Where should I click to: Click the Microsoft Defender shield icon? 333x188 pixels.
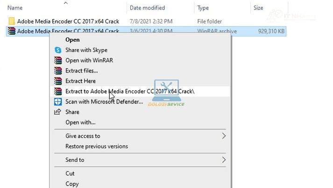pos(58,101)
